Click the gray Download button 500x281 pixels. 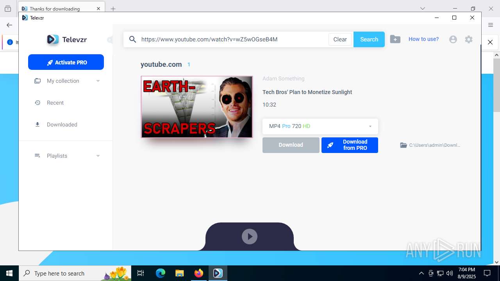[291, 145]
